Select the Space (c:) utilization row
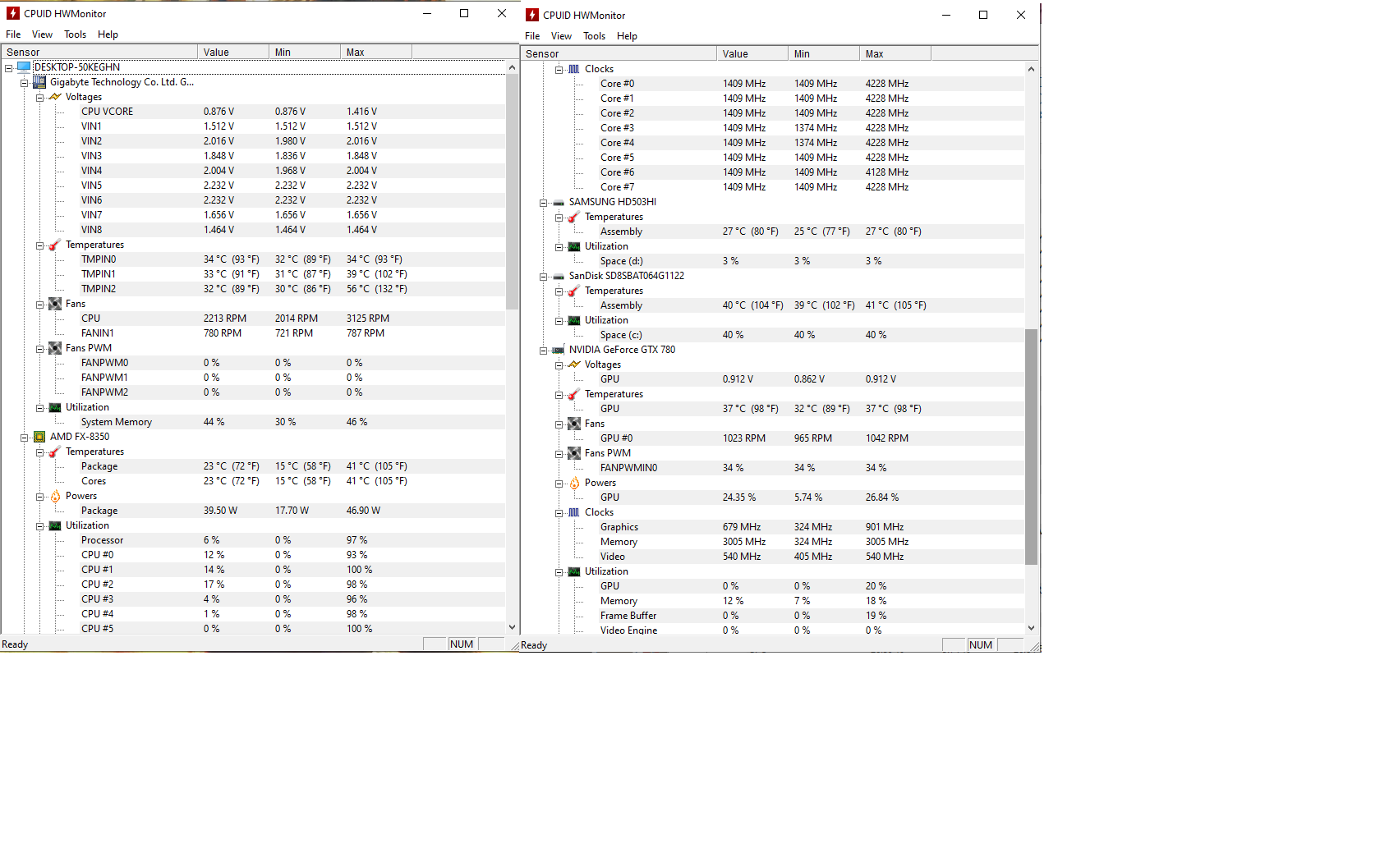 (x=772, y=335)
